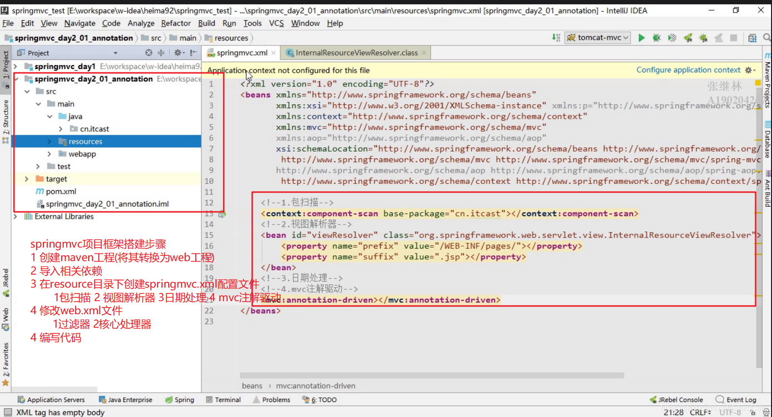This screenshot has height=417, width=772.
Task: Expand External Libraries node
Action: 15,216
